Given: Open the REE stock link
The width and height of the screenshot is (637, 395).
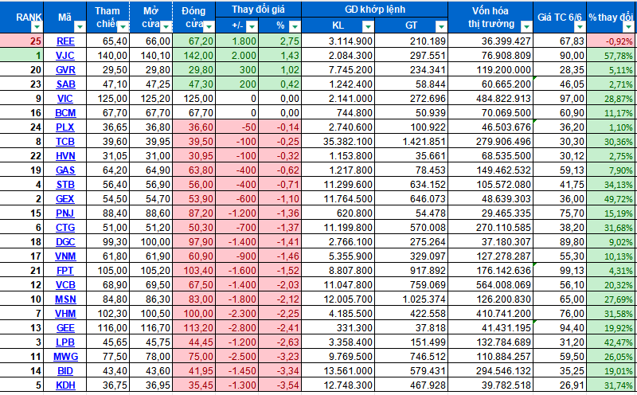Looking at the screenshot, I should 65,41.
